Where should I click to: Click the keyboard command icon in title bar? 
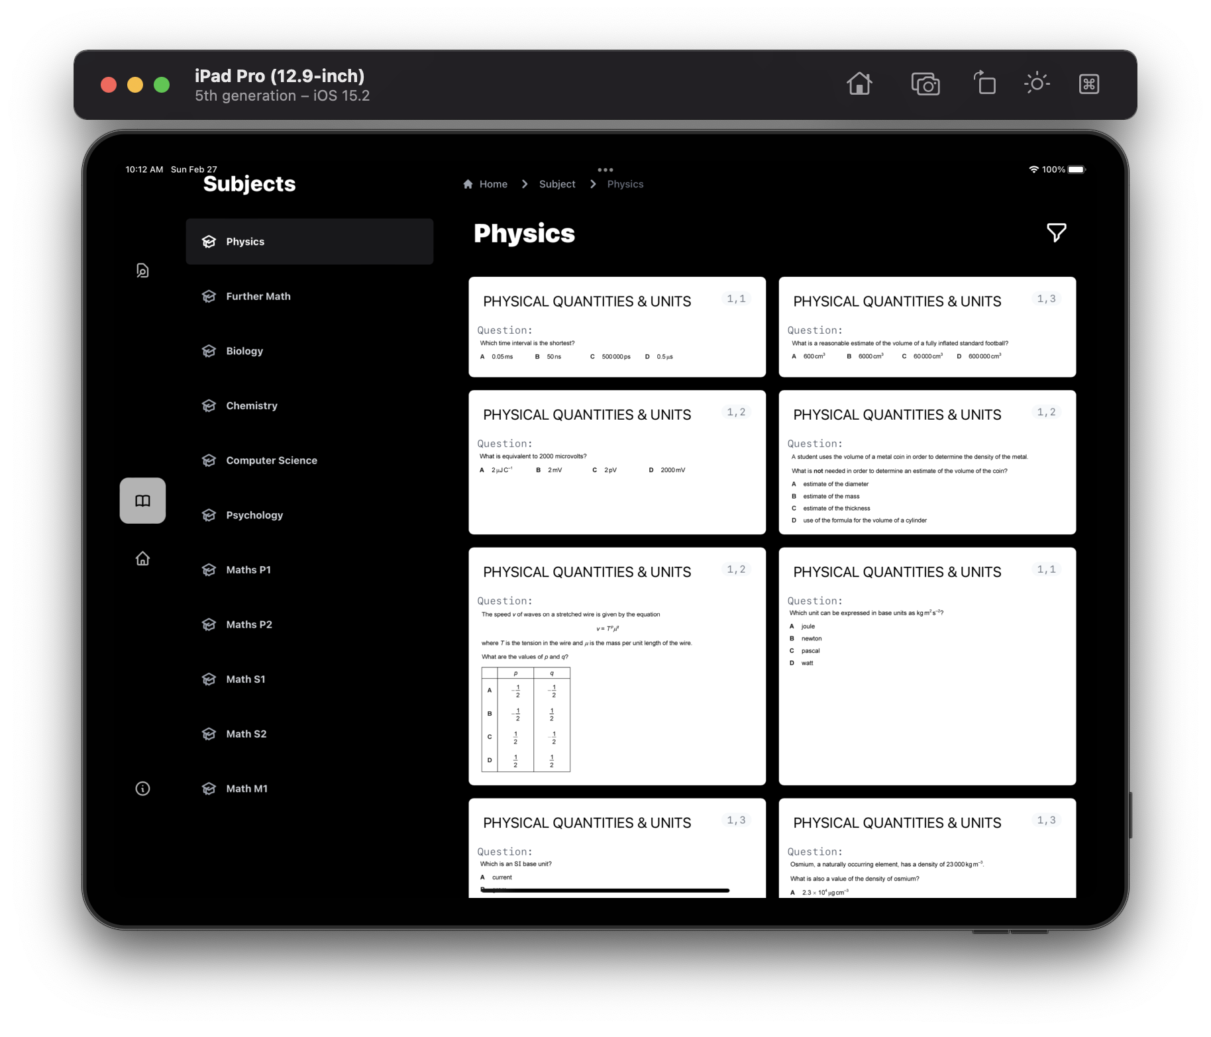(1089, 84)
